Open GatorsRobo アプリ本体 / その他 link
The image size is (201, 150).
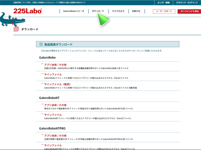tap(55, 65)
